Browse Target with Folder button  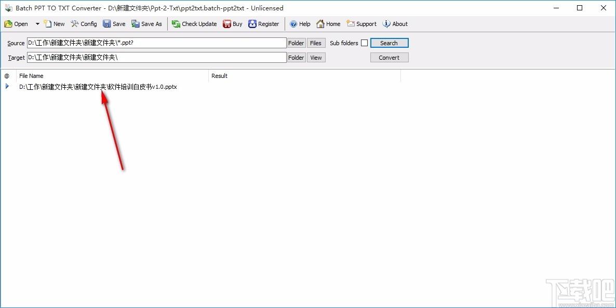296,57
